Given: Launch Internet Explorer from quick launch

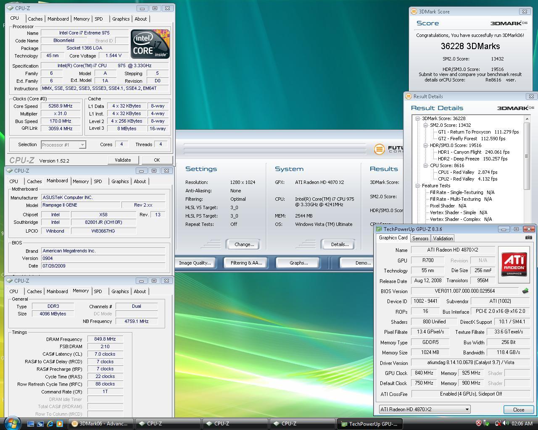Looking at the screenshot, I should [50, 424].
